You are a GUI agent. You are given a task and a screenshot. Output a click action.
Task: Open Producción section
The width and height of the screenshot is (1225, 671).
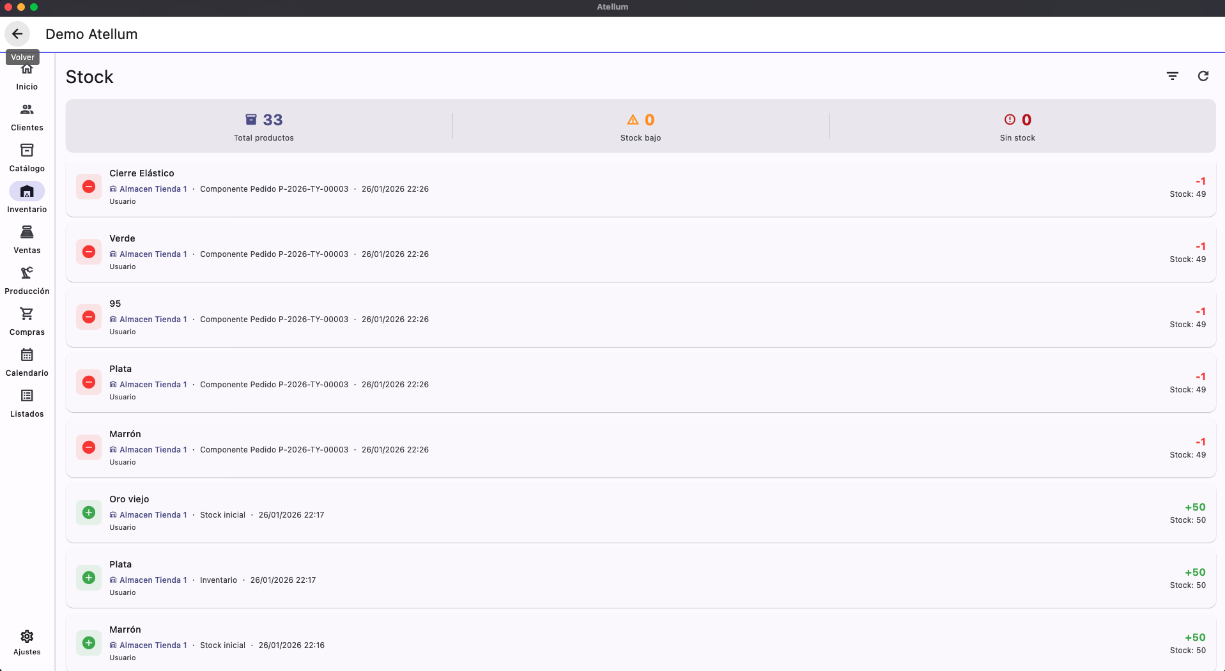(x=27, y=281)
